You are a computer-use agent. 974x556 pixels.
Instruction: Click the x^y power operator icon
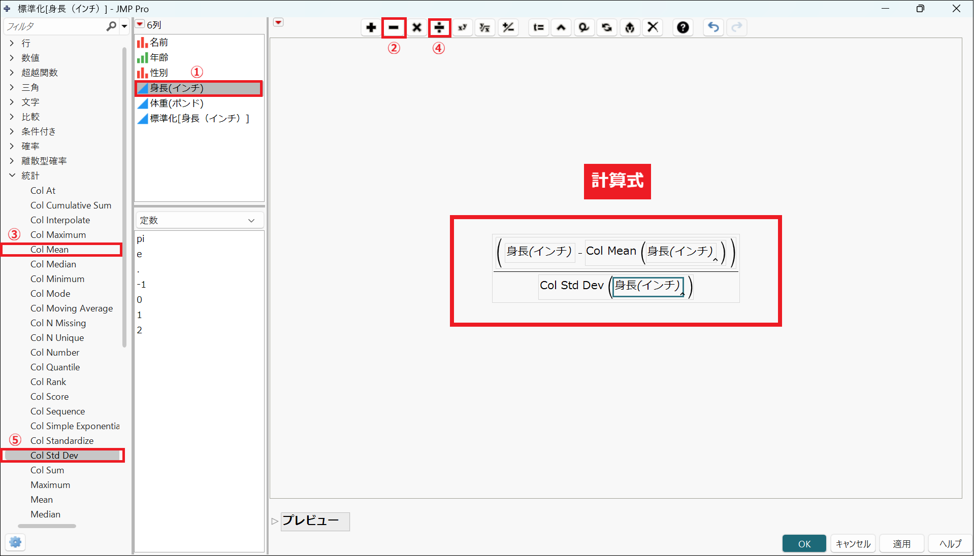point(462,27)
